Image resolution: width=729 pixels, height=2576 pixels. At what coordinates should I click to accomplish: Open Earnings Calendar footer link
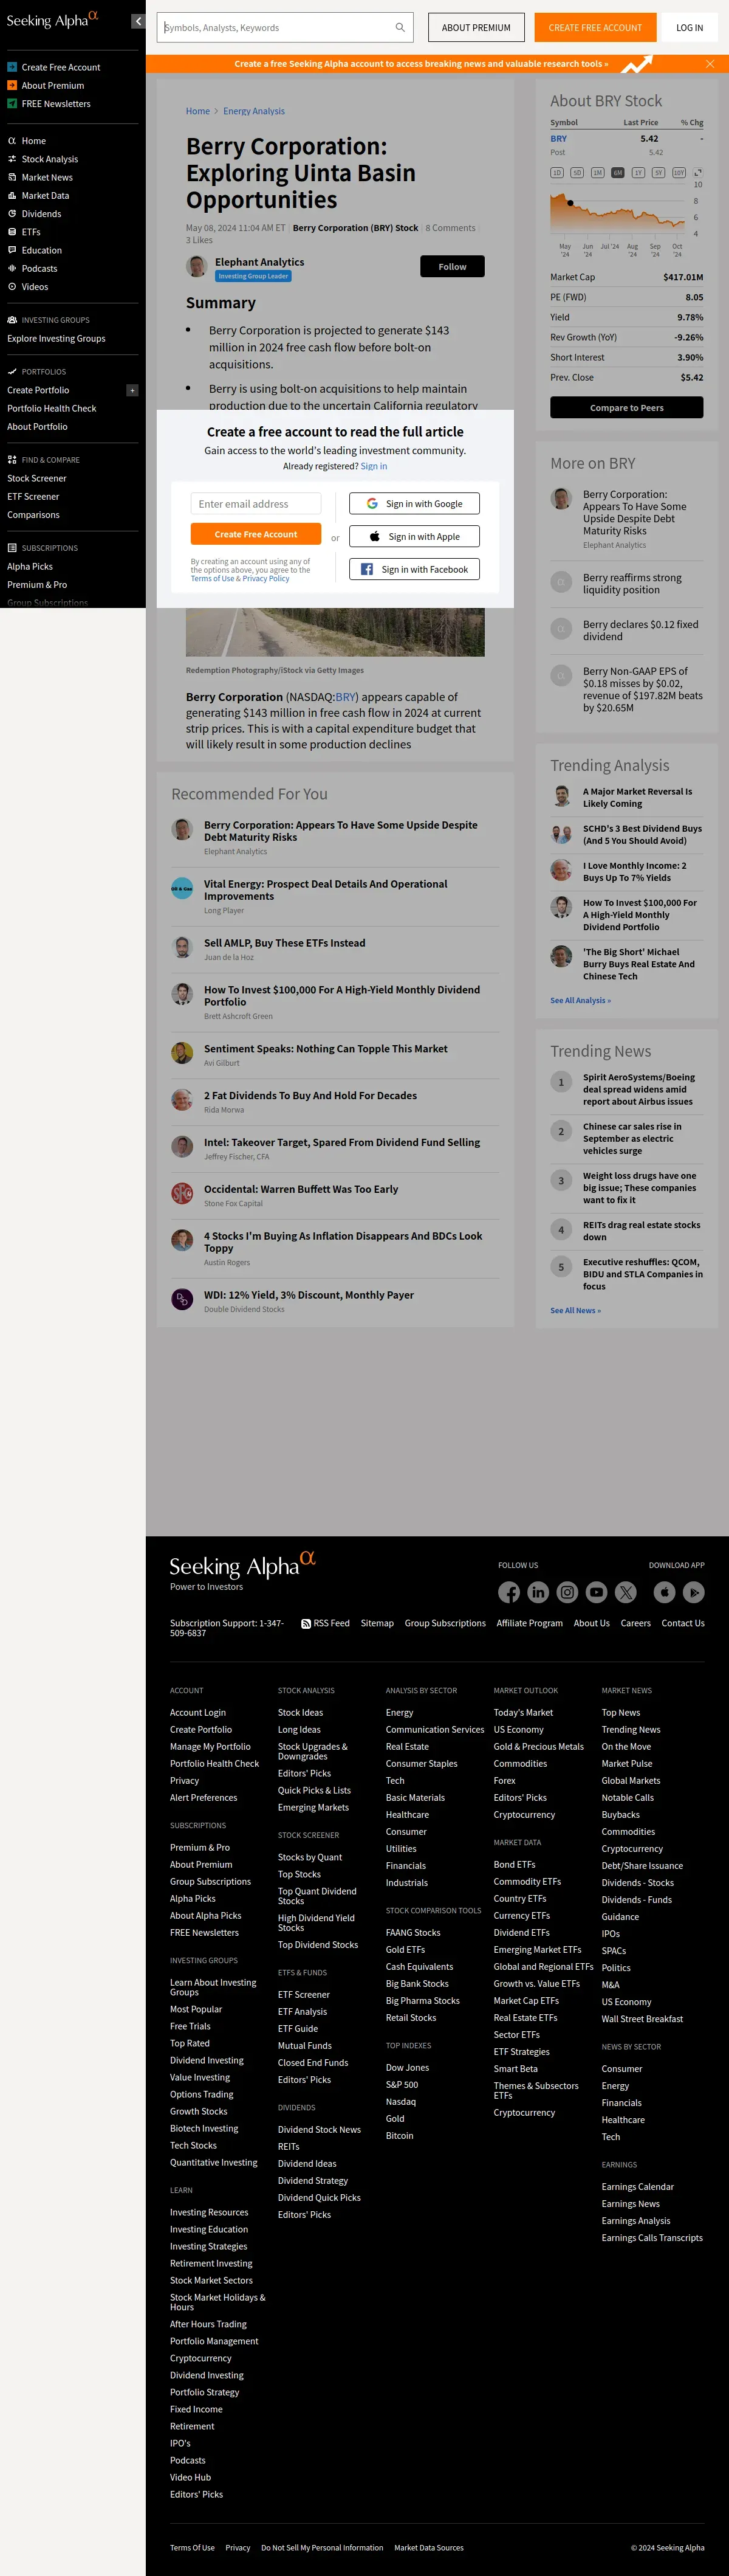point(637,2187)
